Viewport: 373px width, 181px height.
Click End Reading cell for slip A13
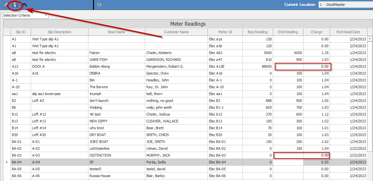pos(288,66)
